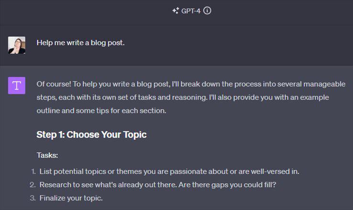353x210 pixels.
Task: Select the "Finalize your topic." list item
Action: (x=71, y=198)
